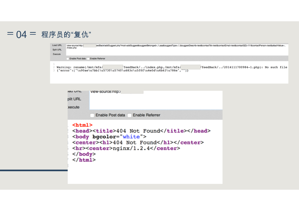Viewport: 299px width, 211px height.
Task: Click Execute in the top HackBar panel
Action: (x=57, y=54)
